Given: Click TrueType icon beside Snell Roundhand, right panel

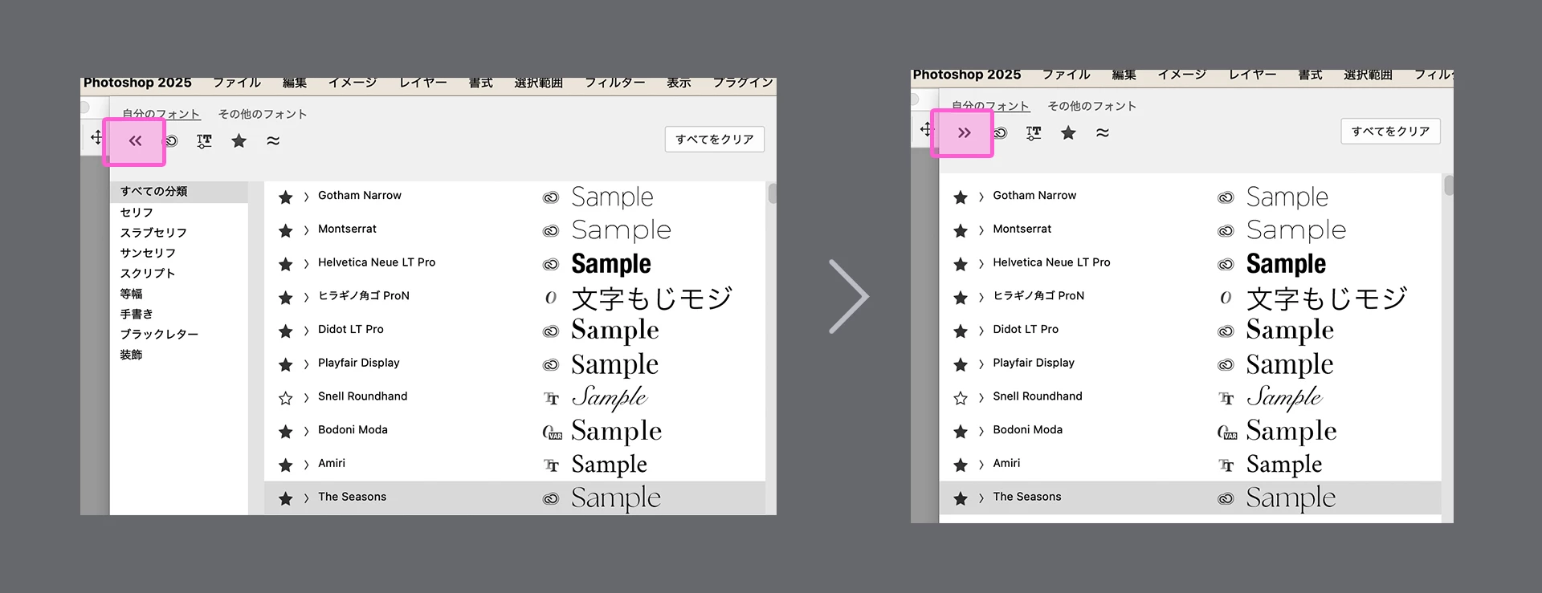Looking at the screenshot, I should [1226, 398].
